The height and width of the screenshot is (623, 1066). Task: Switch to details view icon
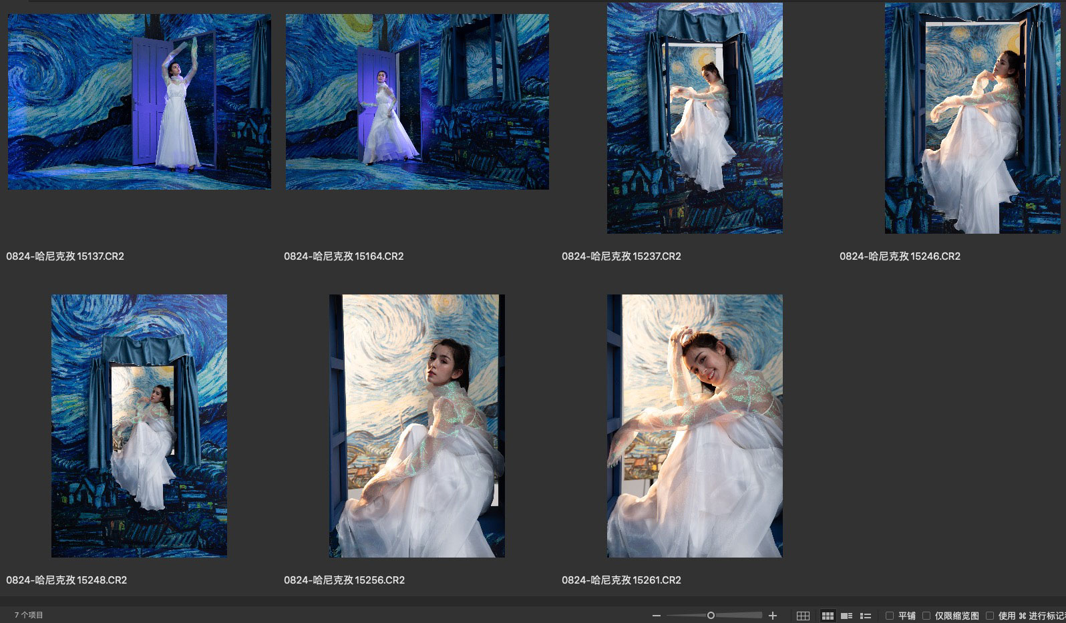coord(846,616)
